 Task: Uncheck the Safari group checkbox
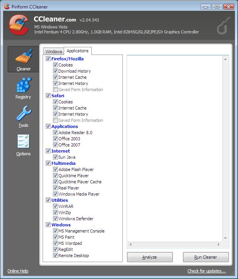(x=48, y=96)
